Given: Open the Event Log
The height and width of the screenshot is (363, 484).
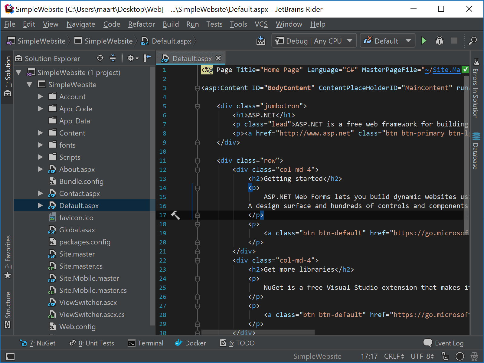Looking at the screenshot, I should (443, 343).
